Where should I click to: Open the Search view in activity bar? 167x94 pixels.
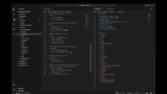(x=14, y=14)
